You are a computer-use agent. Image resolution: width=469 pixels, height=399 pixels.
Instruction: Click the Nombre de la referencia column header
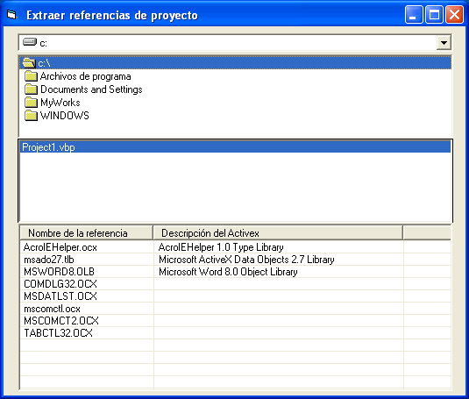(87, 232)
